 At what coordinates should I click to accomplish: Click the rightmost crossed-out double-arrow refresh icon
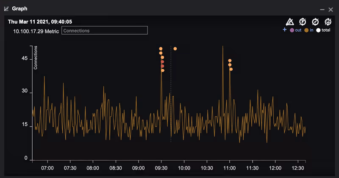pyautogui.click(x=328, y=22)
